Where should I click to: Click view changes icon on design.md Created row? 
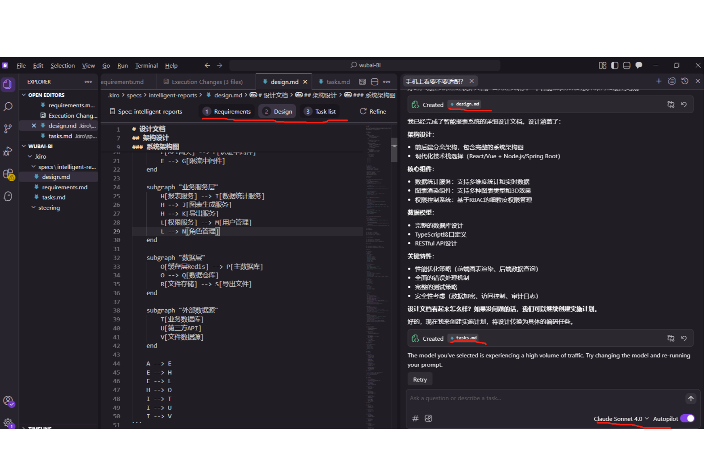[671, 105]
